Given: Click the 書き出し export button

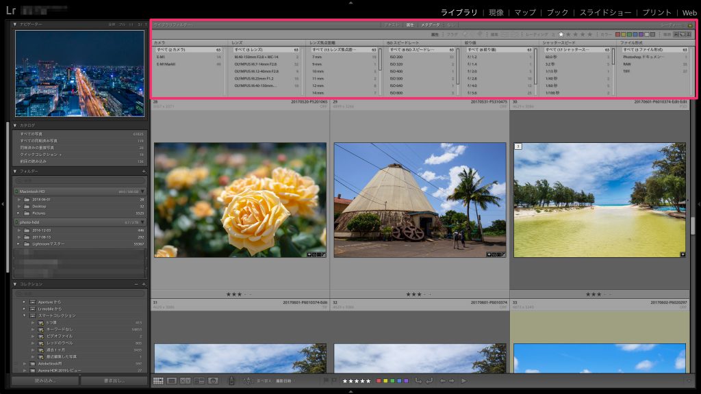Looking at the screenshot, I should [114, 381].
